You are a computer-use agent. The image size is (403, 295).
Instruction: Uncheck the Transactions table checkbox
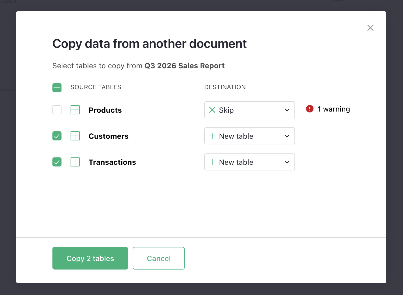click(57, 162)
